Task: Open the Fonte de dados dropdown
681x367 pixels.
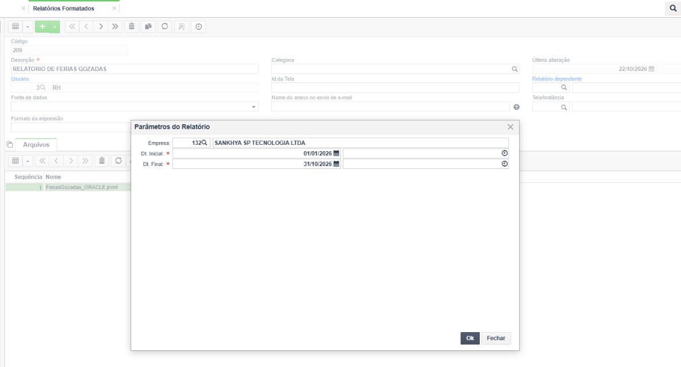Action: (253, 106)
